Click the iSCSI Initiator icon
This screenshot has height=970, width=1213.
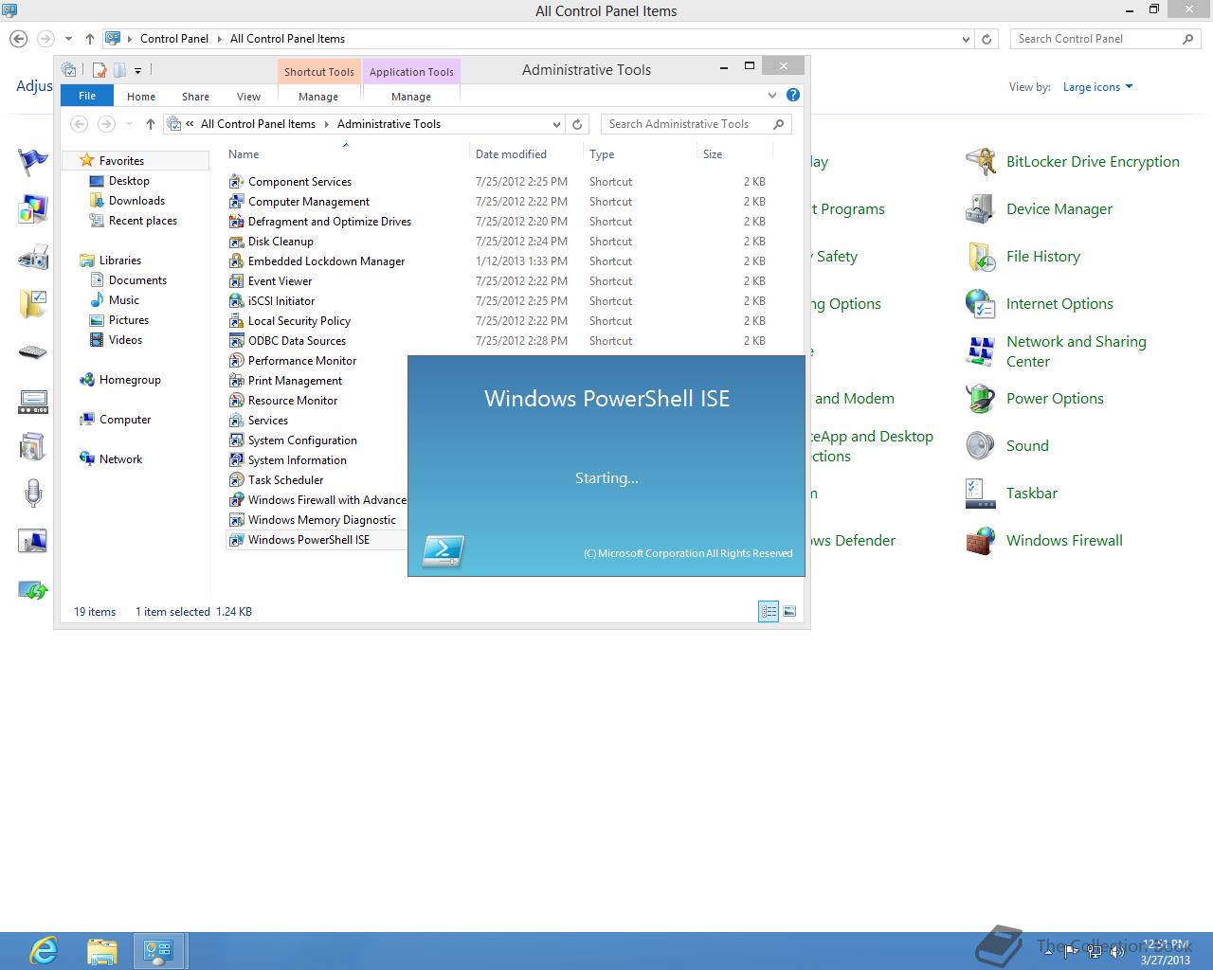coord(236,300)
